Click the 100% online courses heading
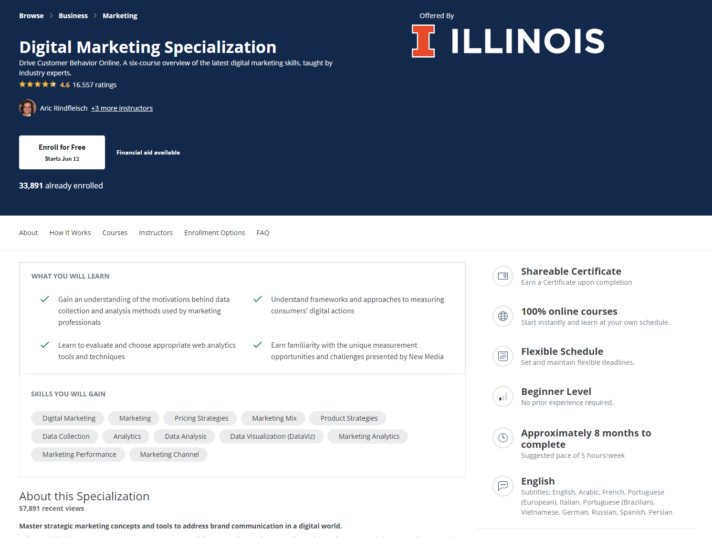This screenshot has width=712, height=538. (569, 311)
